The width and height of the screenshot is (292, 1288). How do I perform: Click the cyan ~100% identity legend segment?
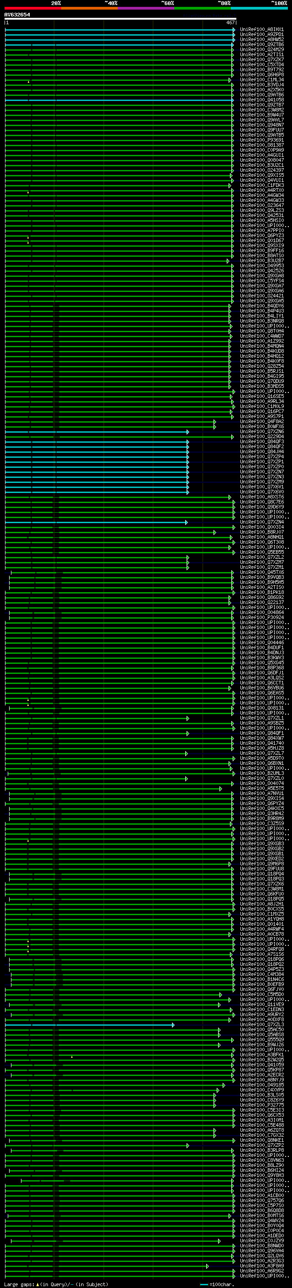click(x=260, y=8)
